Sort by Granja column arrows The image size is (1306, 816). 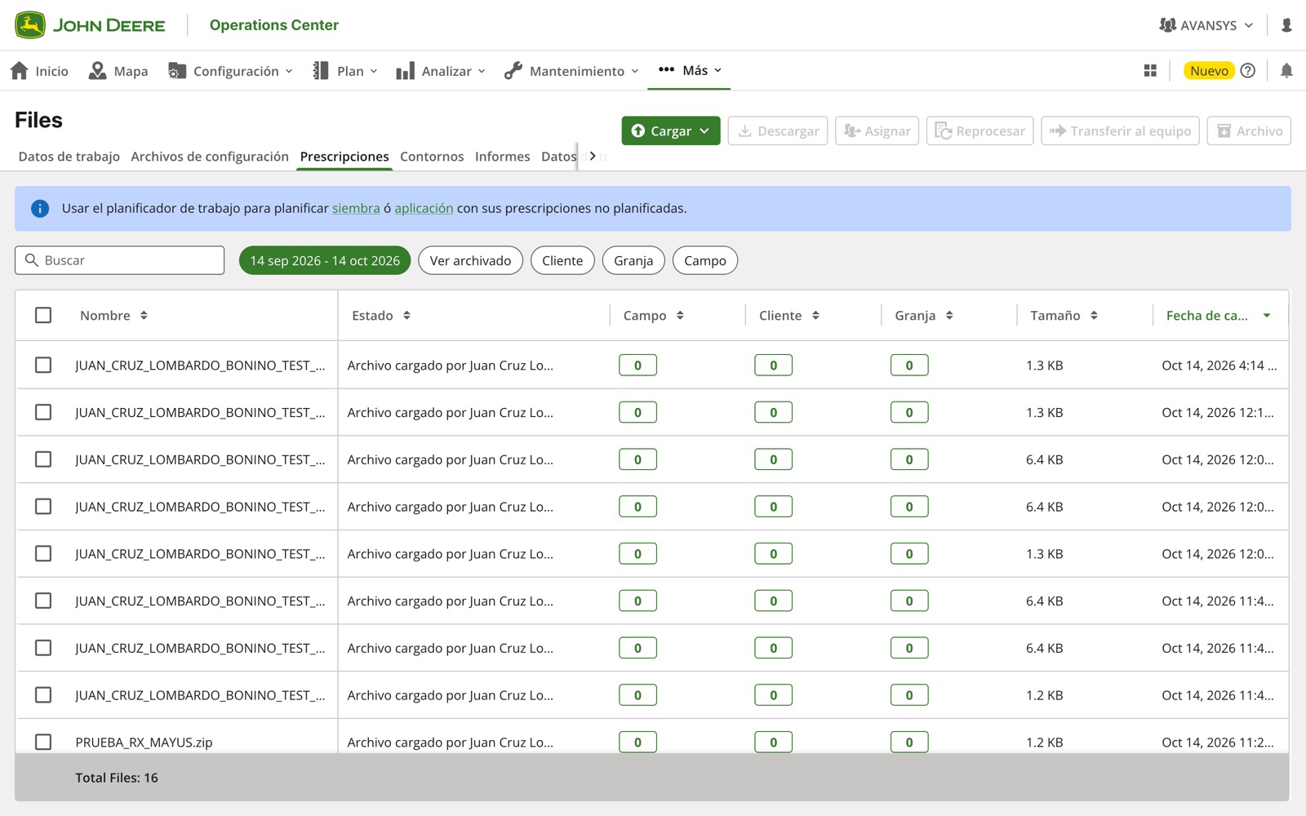click(x=949, y=316)
